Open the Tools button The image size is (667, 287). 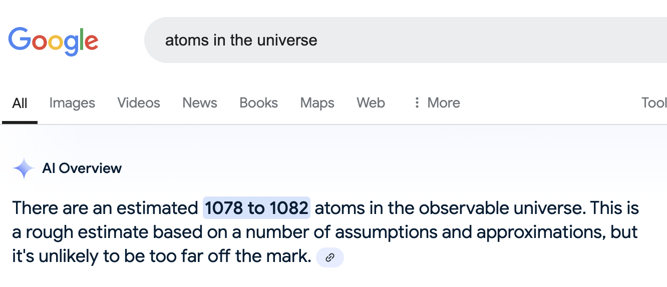pos(654,103)
